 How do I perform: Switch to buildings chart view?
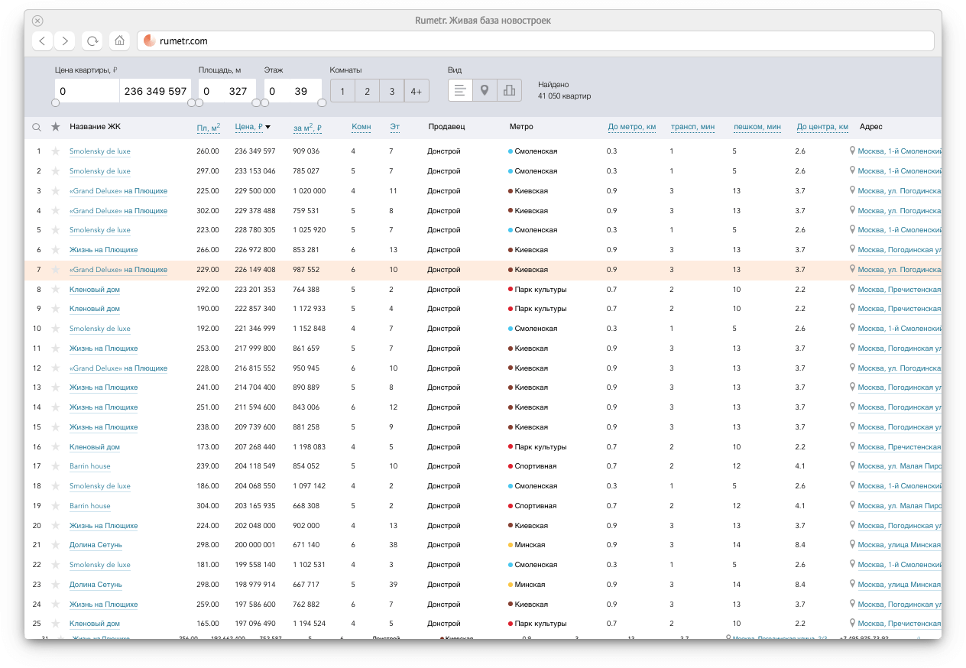[x=509, y=91]
